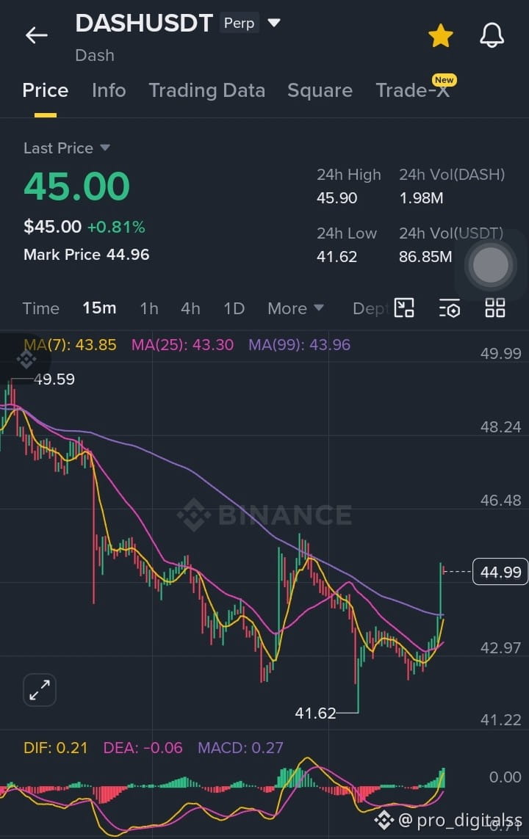Tap the Mark Price 44.96 text

coord(86,255)
